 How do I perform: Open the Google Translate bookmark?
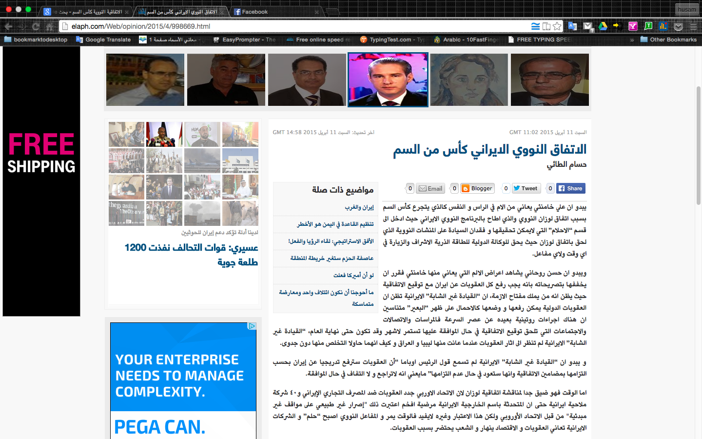[103, 40]
